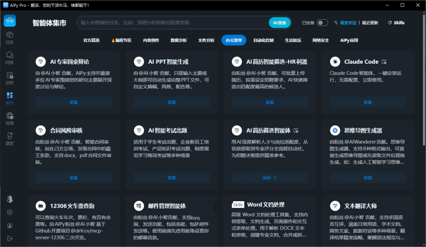The image size is (426, 247).
Task: Select the 编程专区 tab
Action: (121, 40)
